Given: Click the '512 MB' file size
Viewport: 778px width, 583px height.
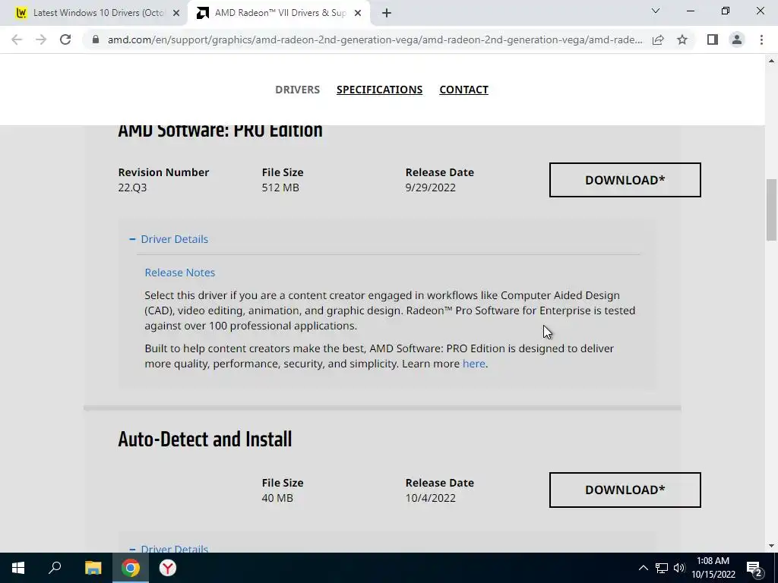Looking at the screenshot, I should [x=280, y=188].
